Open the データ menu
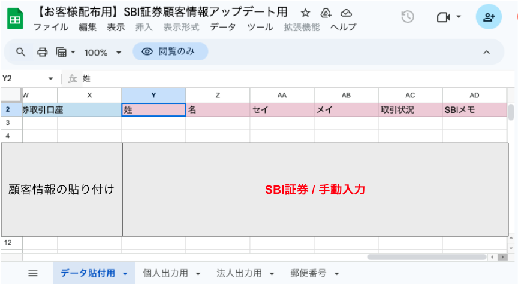This screenshot has height=284, width=521. (222, 27)
